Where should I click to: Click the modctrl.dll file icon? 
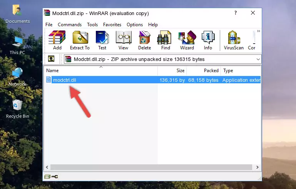point(48,79)
